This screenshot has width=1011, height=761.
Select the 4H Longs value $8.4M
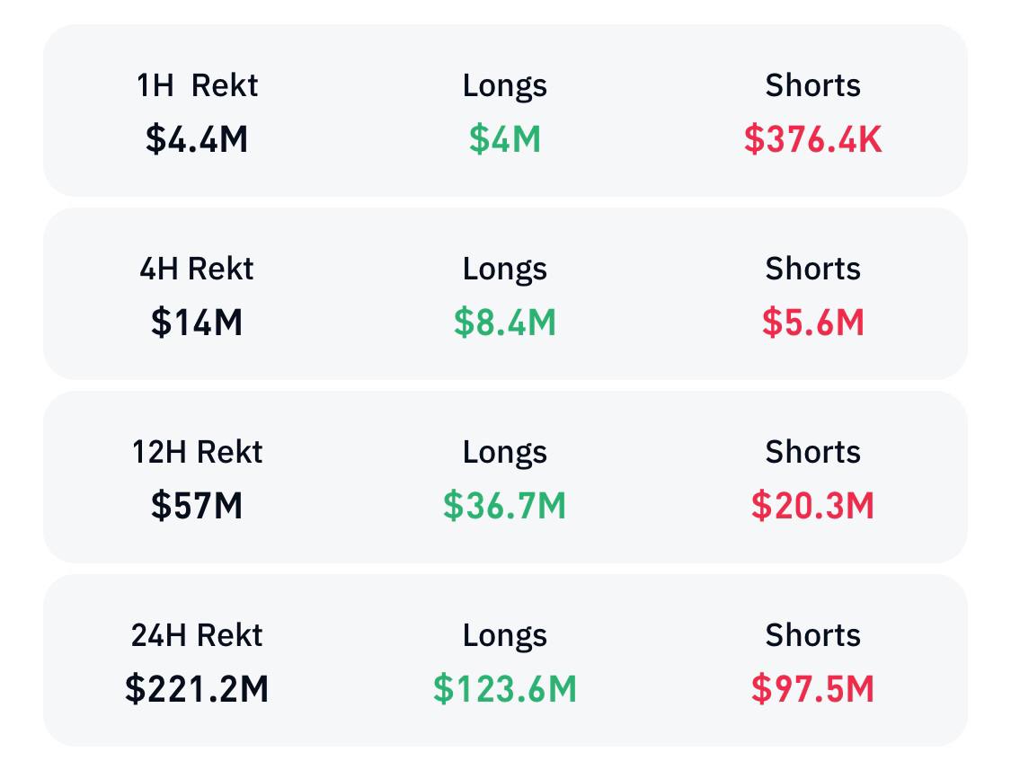point(505,323)
